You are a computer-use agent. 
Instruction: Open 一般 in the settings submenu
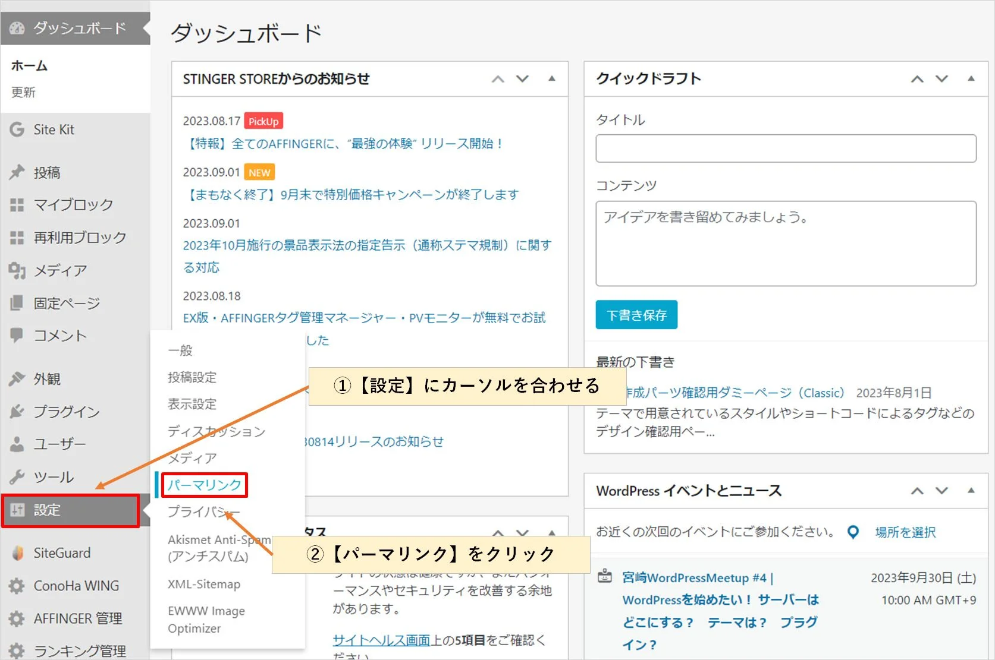coord(180,350)
